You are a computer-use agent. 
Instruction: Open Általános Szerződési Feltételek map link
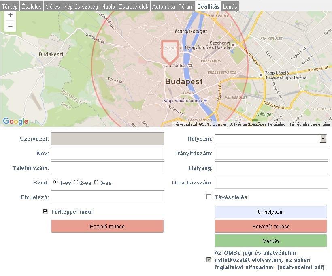258,124
